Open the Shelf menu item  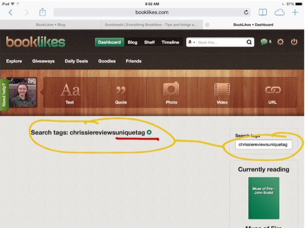point(149,42)
